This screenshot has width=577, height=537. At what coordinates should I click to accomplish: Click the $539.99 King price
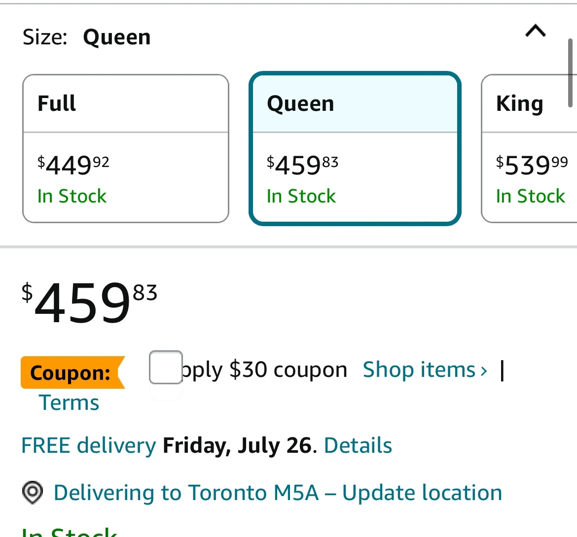click(x=532, y=165)
